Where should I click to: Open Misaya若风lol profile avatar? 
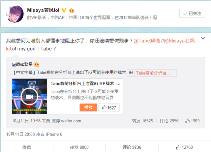(15, 14)
